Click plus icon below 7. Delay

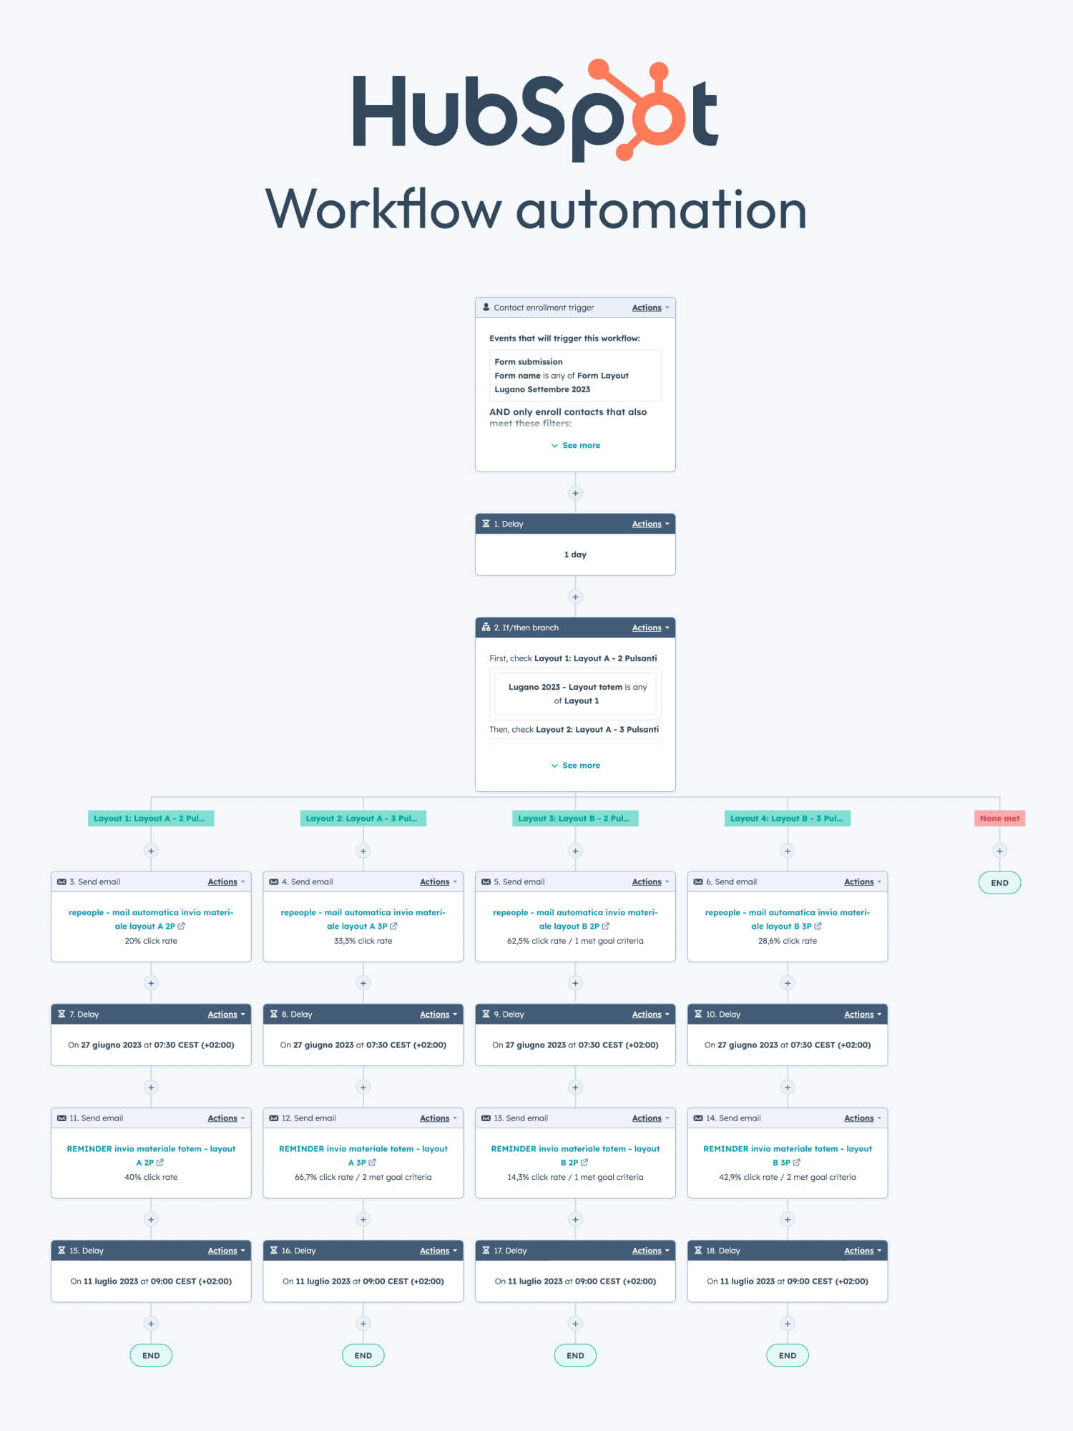(151, 1087)
